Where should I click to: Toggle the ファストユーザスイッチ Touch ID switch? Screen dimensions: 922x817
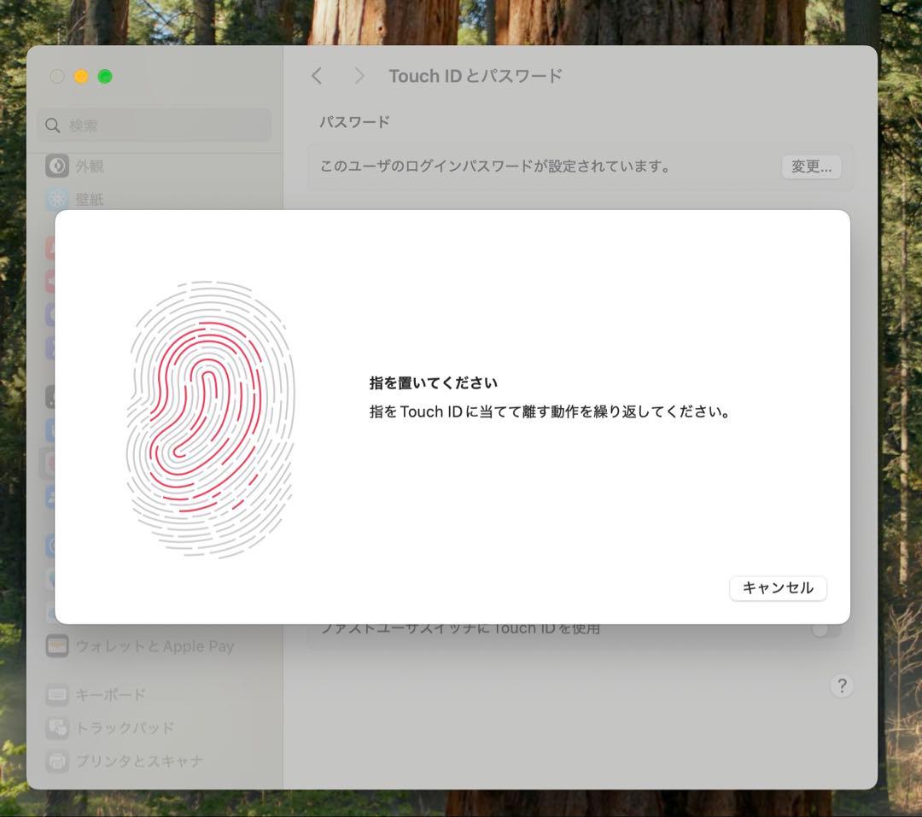(826, 630)
